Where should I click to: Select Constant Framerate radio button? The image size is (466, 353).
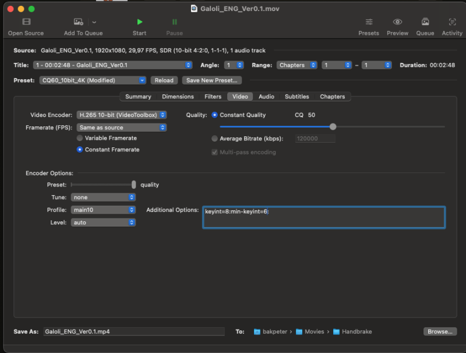(x=80, y=150)
